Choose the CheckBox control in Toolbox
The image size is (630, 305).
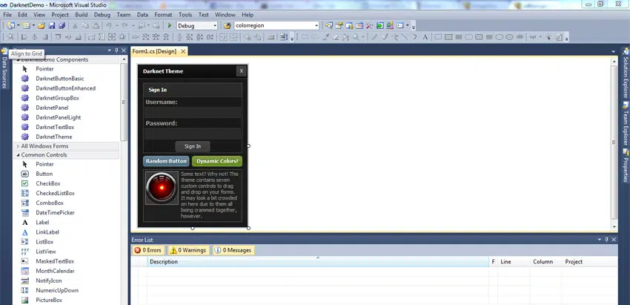(48, 183)
